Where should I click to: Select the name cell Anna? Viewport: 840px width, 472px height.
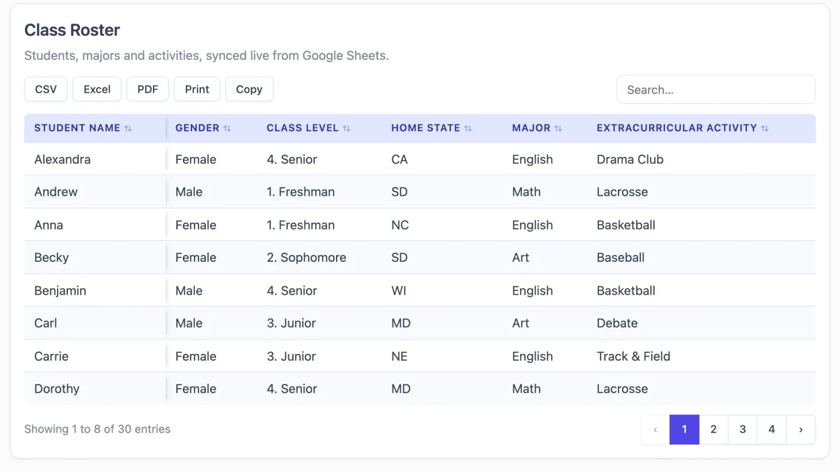[49, 225]
